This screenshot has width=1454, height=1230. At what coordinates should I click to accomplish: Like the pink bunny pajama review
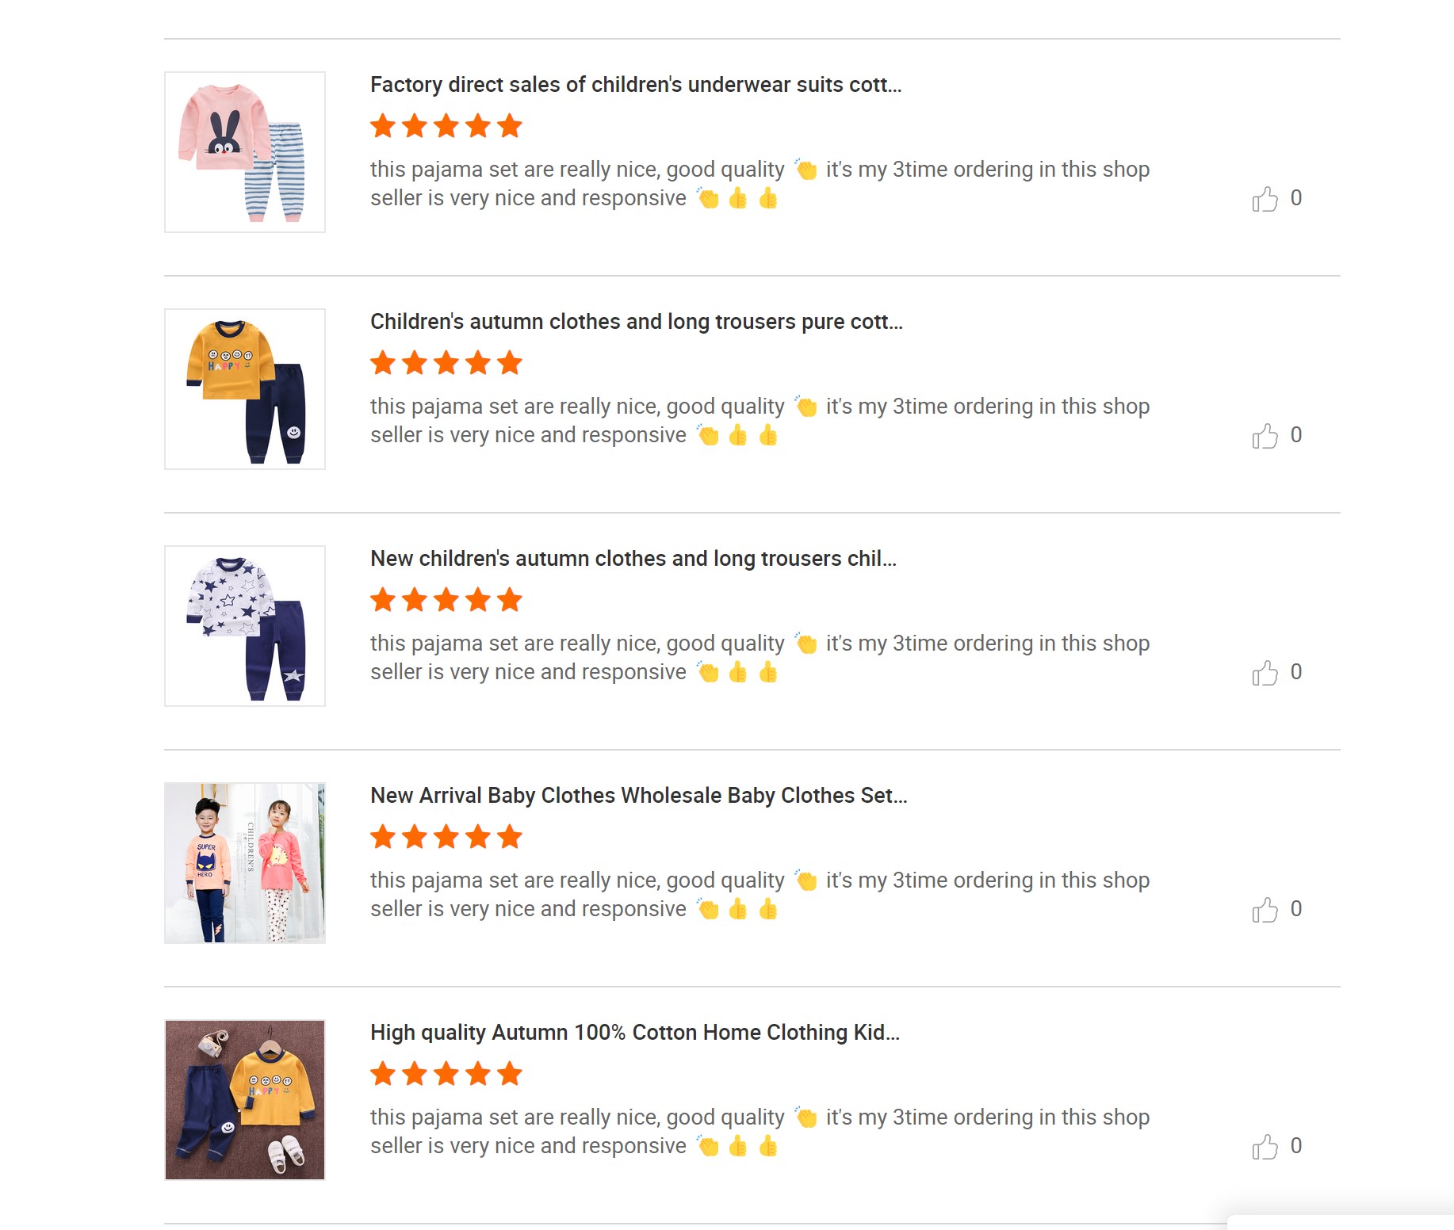click(1265, 199)
